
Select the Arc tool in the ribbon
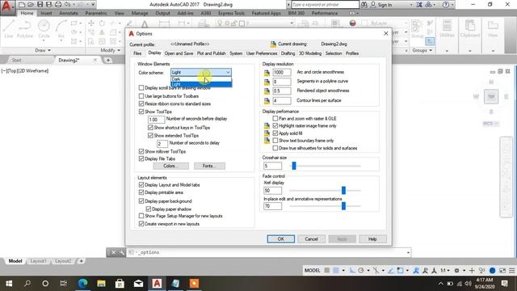pyautogui.click(x=61, y=29)
